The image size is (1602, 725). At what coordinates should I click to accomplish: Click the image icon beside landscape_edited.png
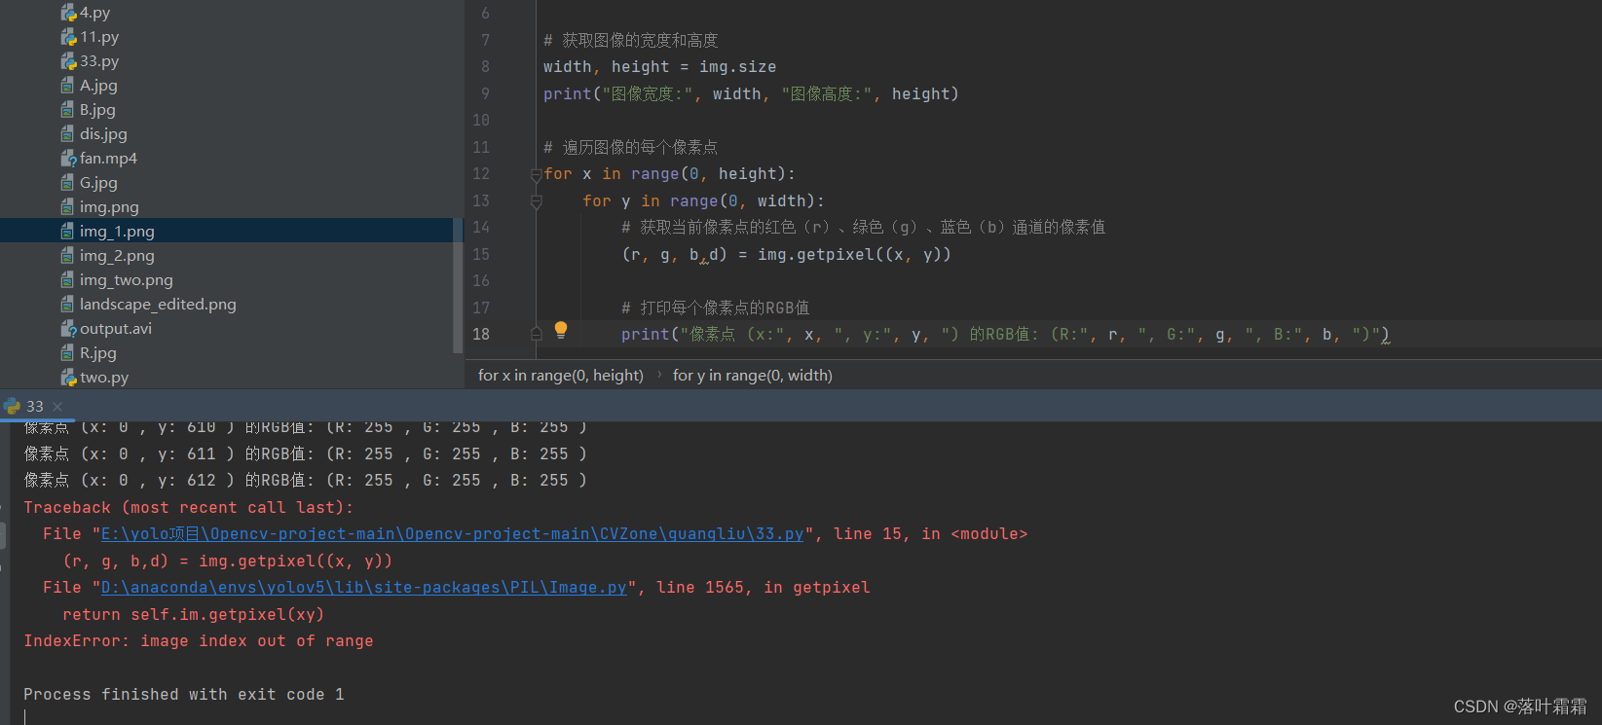(68, 305)
